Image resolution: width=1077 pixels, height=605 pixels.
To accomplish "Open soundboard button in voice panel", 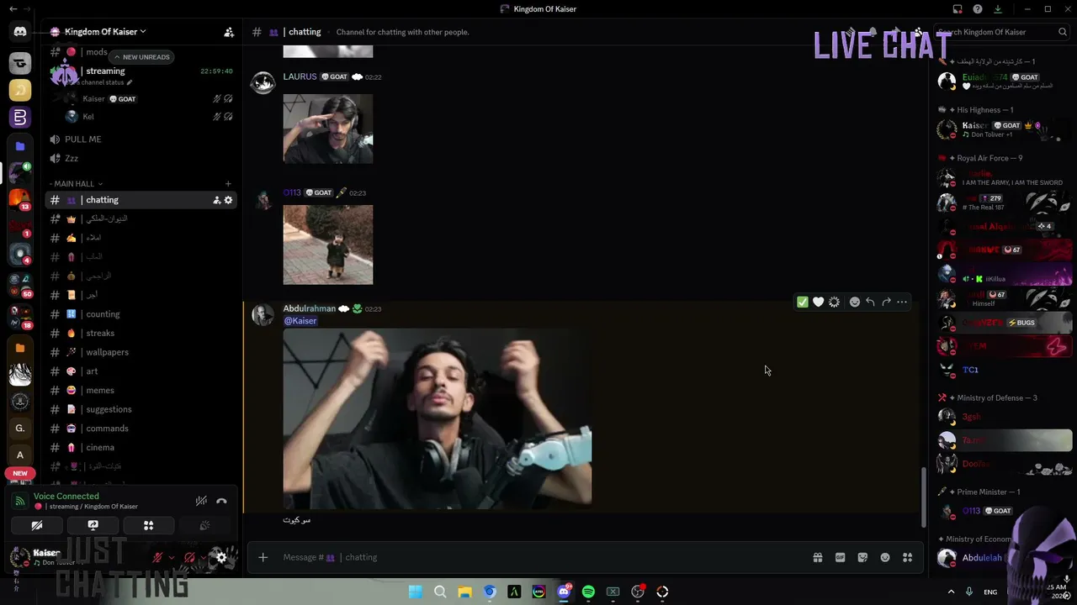I will 204,525.
